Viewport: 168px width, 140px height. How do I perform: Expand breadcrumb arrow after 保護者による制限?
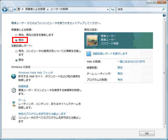point(48,9)
